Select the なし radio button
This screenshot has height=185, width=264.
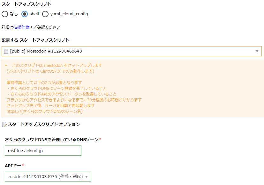coord(5,14)
